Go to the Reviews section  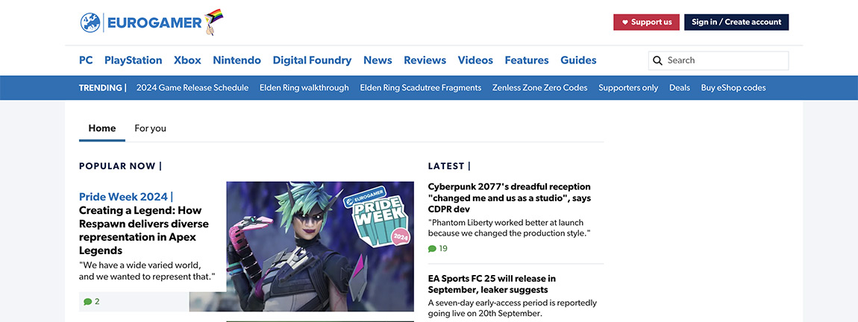(x=425, y=60)
